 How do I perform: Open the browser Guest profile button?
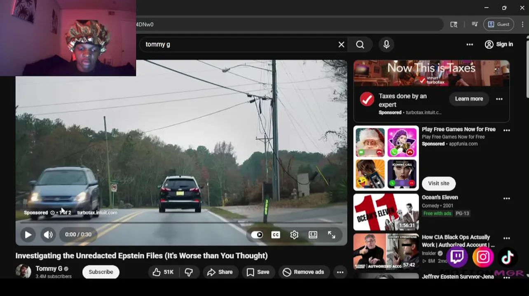pos(499,24)
